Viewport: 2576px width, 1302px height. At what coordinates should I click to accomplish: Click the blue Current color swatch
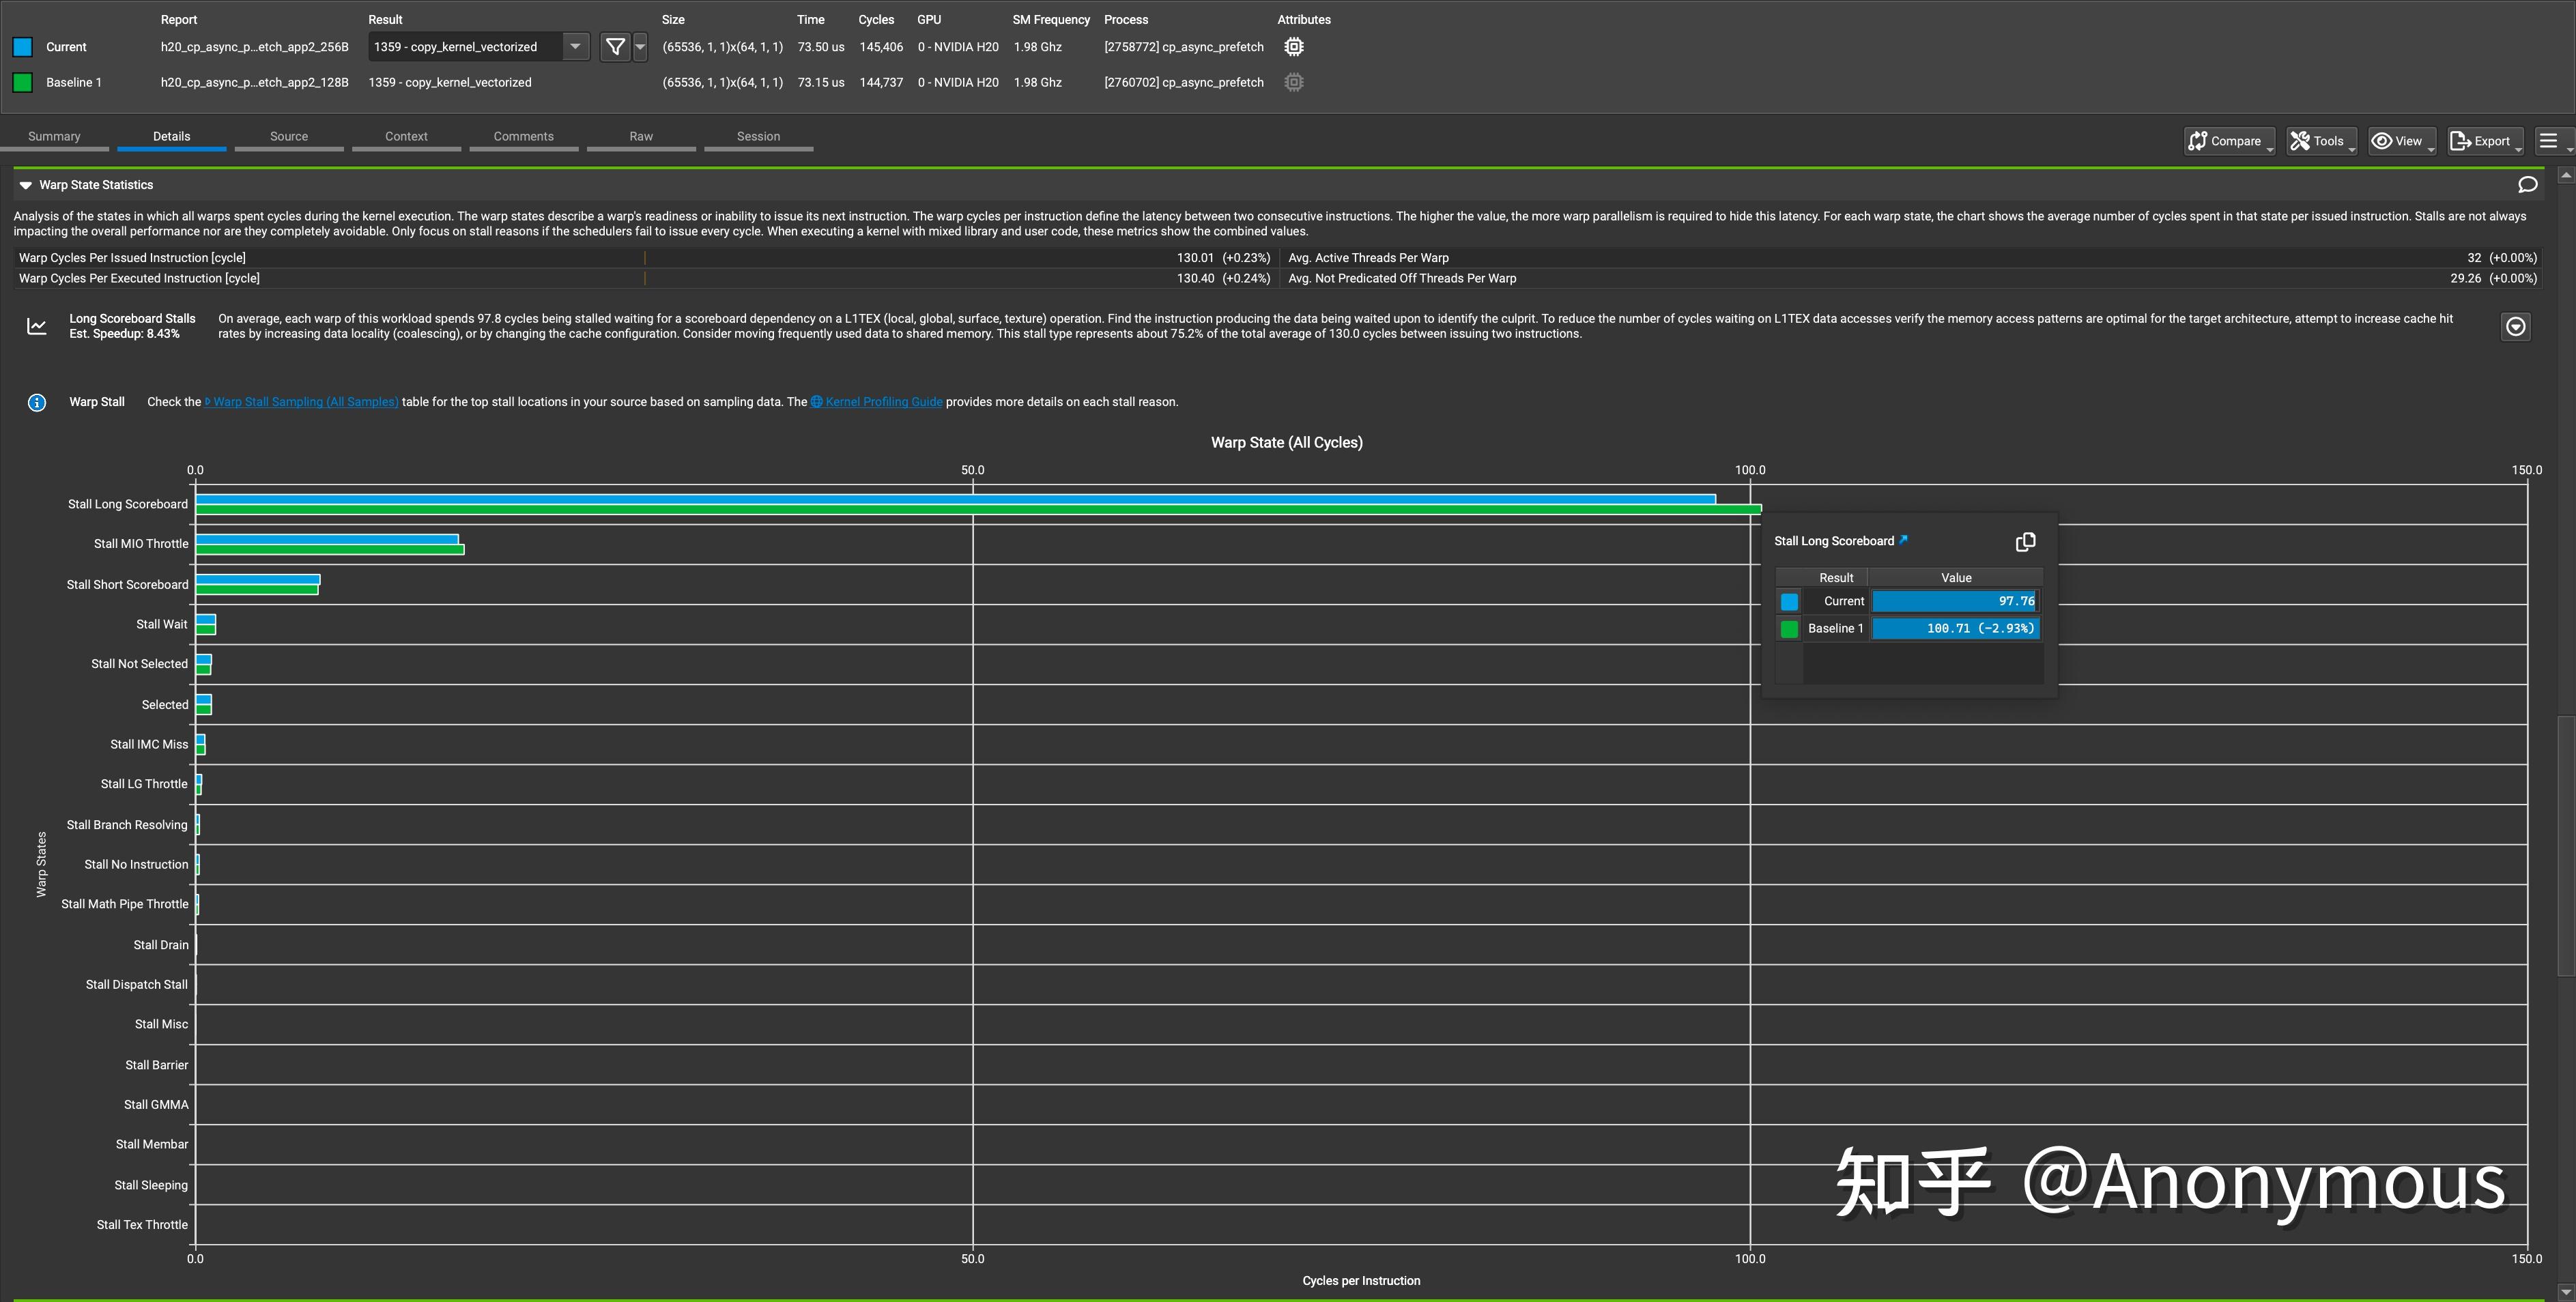click(x=23, y=47)
